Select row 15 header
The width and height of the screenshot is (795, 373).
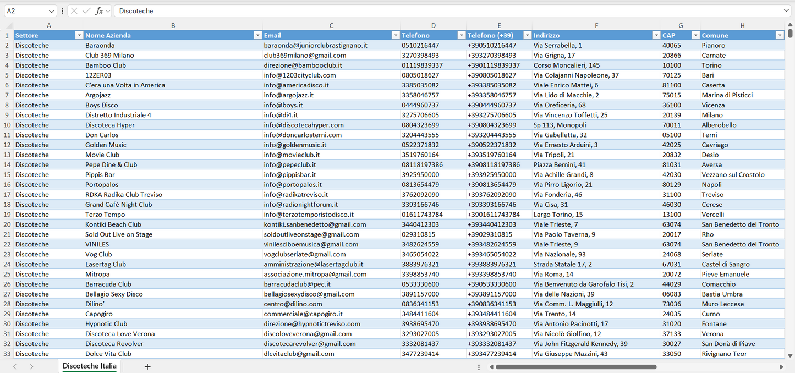click(7, 174)
